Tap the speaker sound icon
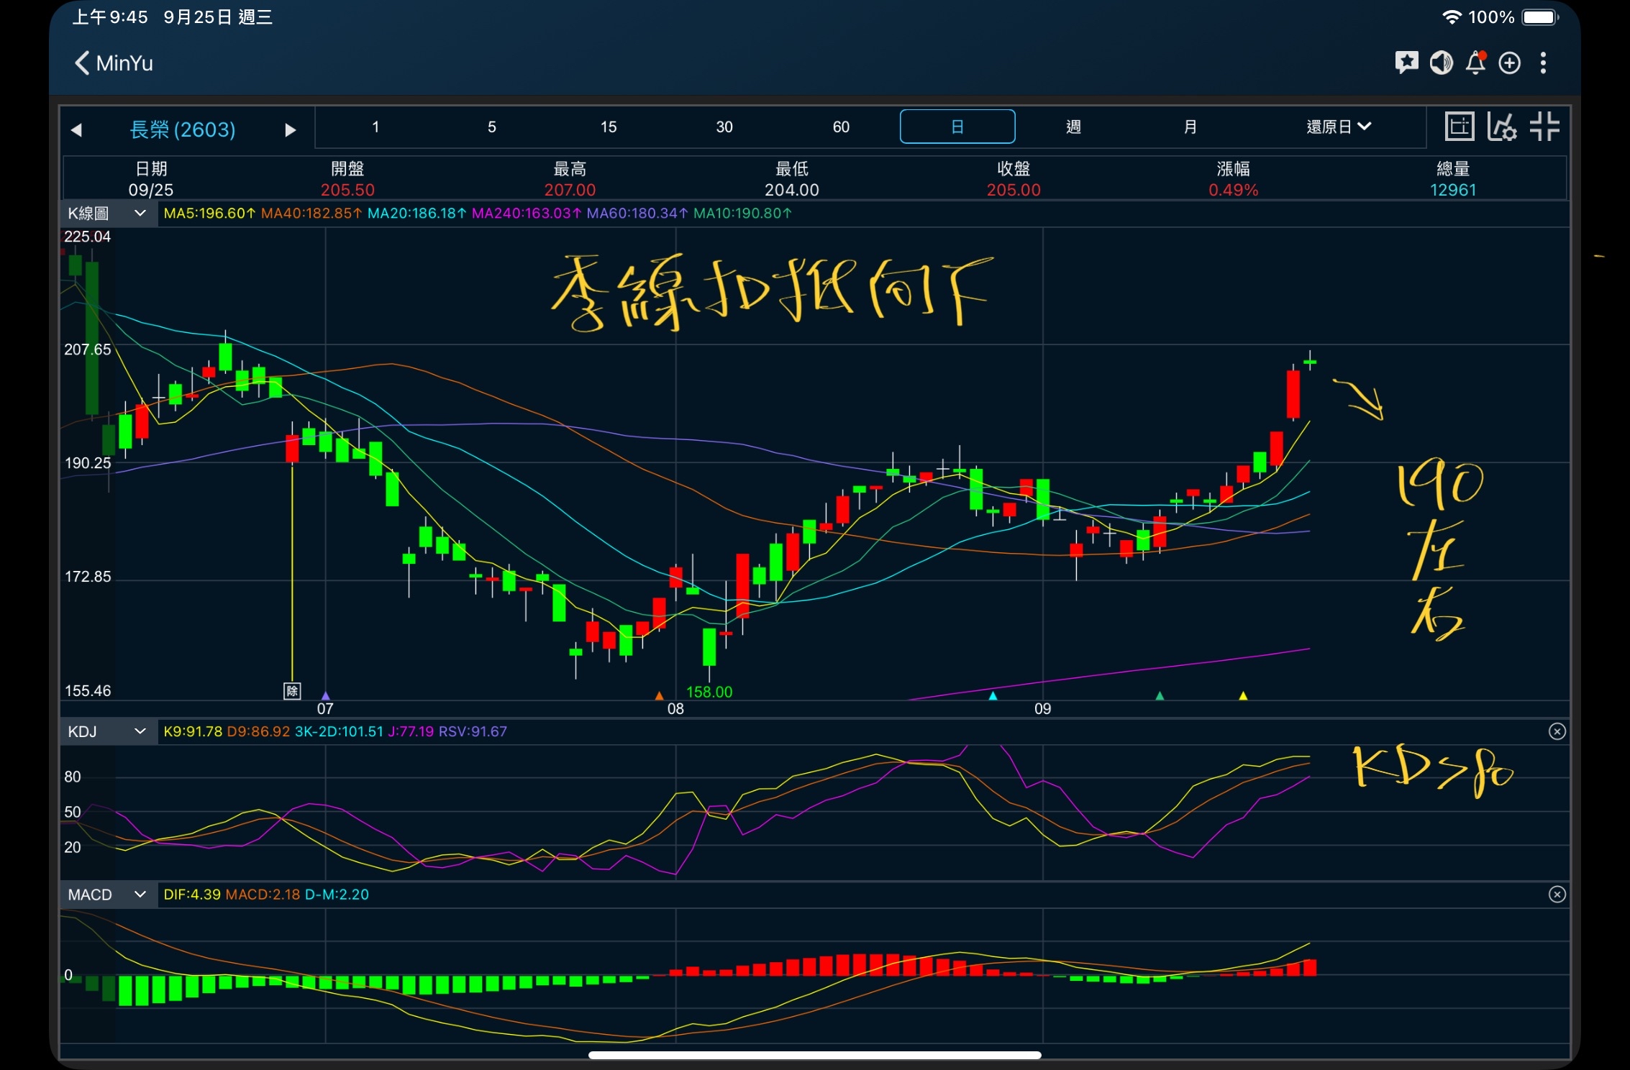Viewport: 1630px width, 1070px height. 1441,63
